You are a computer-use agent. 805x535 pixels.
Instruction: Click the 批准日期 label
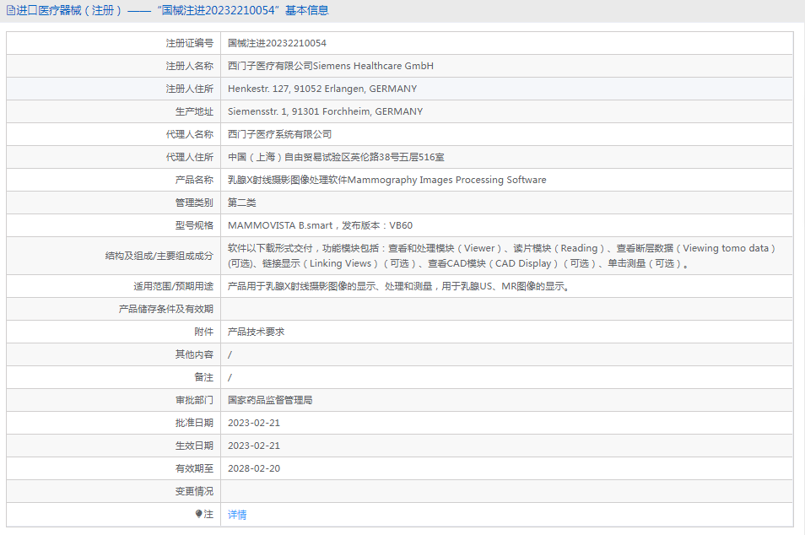194,423
